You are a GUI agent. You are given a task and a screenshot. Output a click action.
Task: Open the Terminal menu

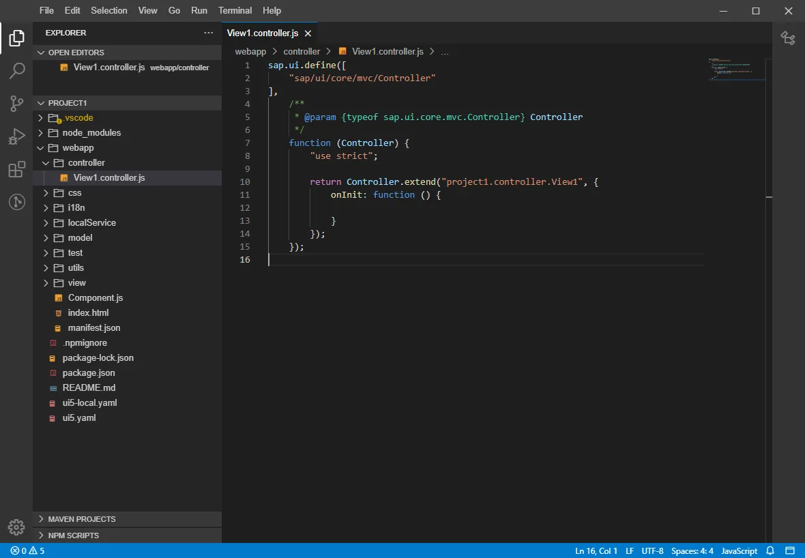[x=235, y=10]
